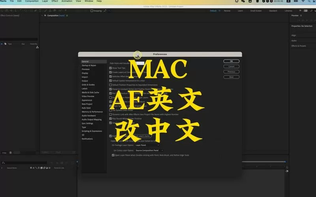Open the File menu
Screen dimensions: 316x197
tap(12, 1)
